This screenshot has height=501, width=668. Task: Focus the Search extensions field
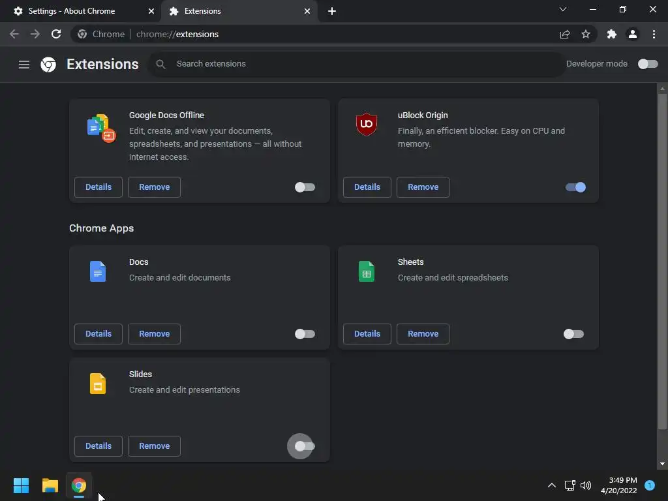[x=357, y=64]
